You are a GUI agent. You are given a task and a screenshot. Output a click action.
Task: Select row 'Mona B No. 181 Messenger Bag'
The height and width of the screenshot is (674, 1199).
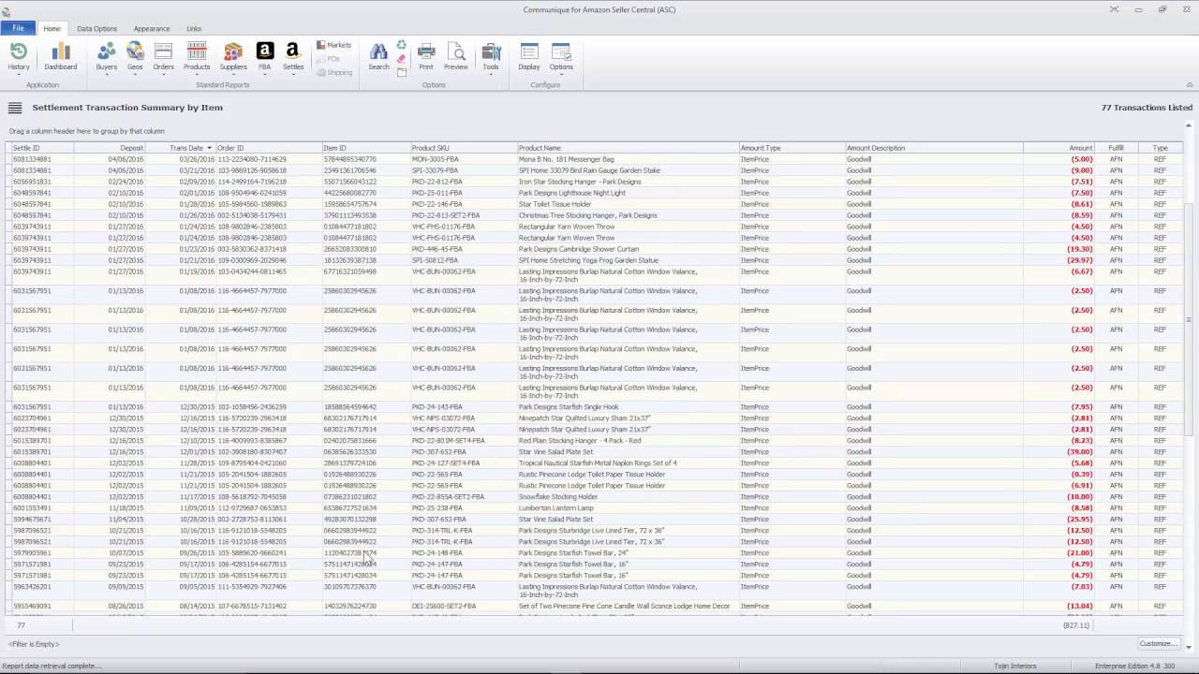pyautogui.click(x=596, y=159)
